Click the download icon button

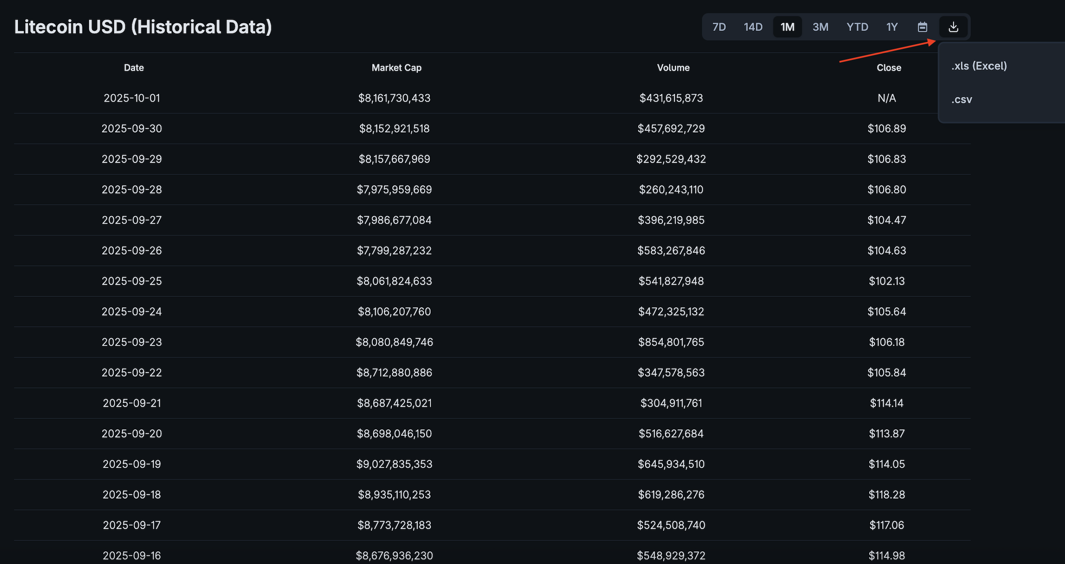pos(953,27)
